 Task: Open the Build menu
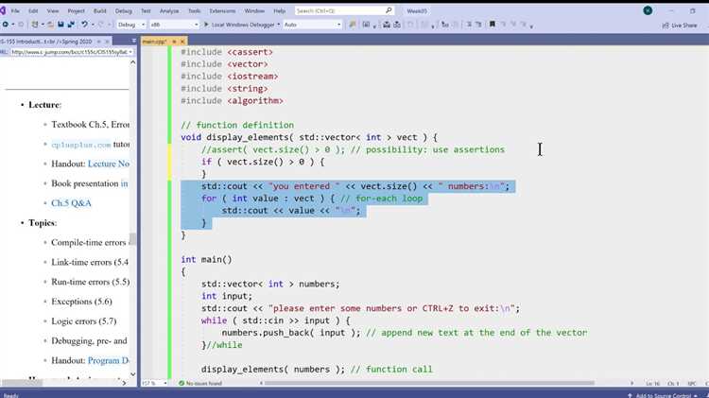tap(100, 10)
